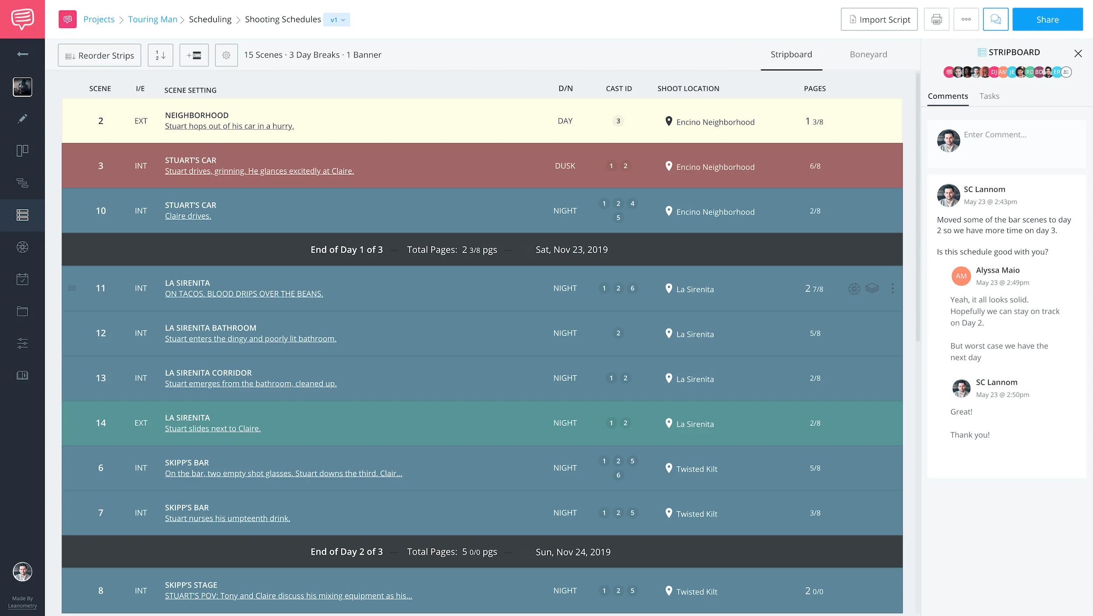The width and height of the screenshot is (1093, 616).
Task: Open the more options menu beside the print icon
Action: (x=967, y=19)
